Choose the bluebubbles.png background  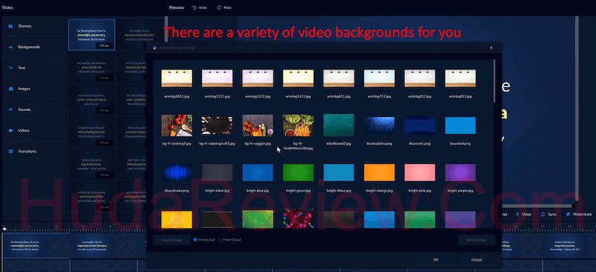(379, 125)
